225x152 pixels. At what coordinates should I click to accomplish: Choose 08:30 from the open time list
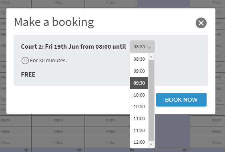[139, 59]
